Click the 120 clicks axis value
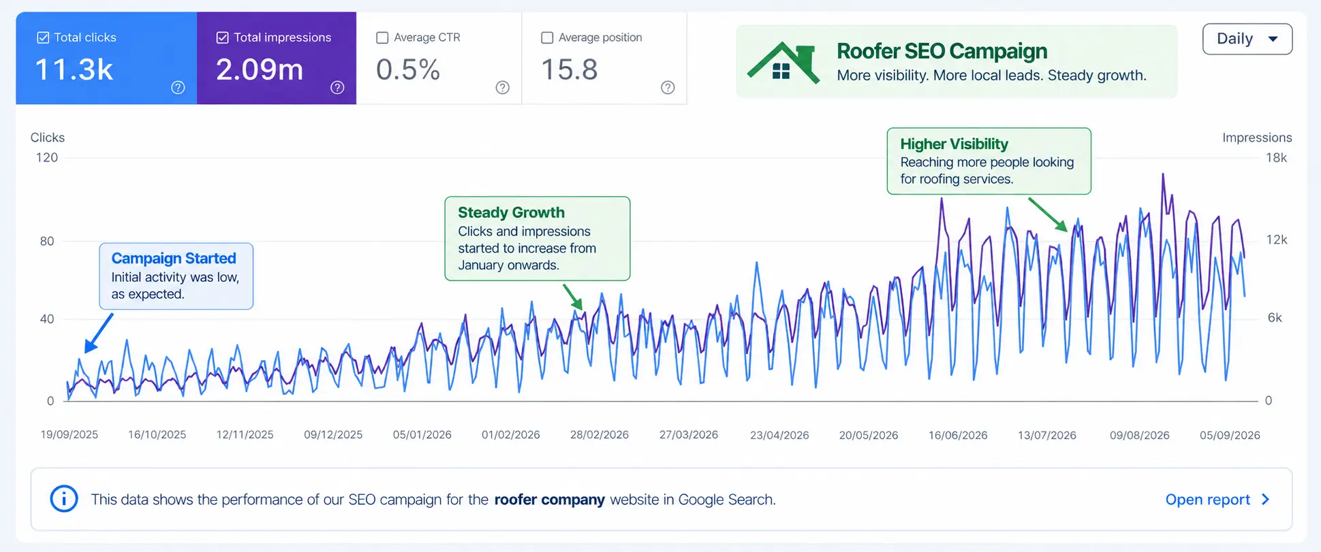The image size is (1321, 552). coord(47,158)
